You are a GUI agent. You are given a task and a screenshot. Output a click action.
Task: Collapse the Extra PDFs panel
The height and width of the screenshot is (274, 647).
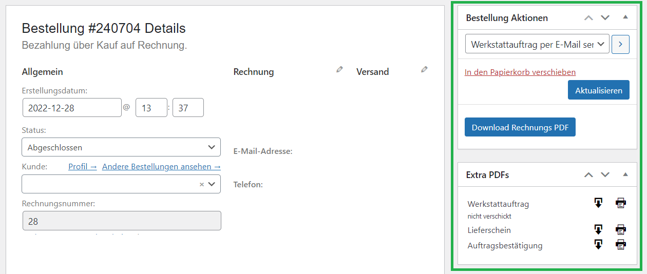(x=625, y=174)
